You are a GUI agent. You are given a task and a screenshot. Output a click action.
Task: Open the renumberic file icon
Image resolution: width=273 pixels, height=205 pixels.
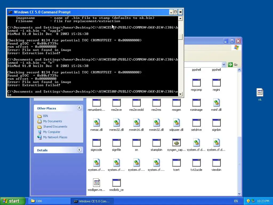[97, 103]
